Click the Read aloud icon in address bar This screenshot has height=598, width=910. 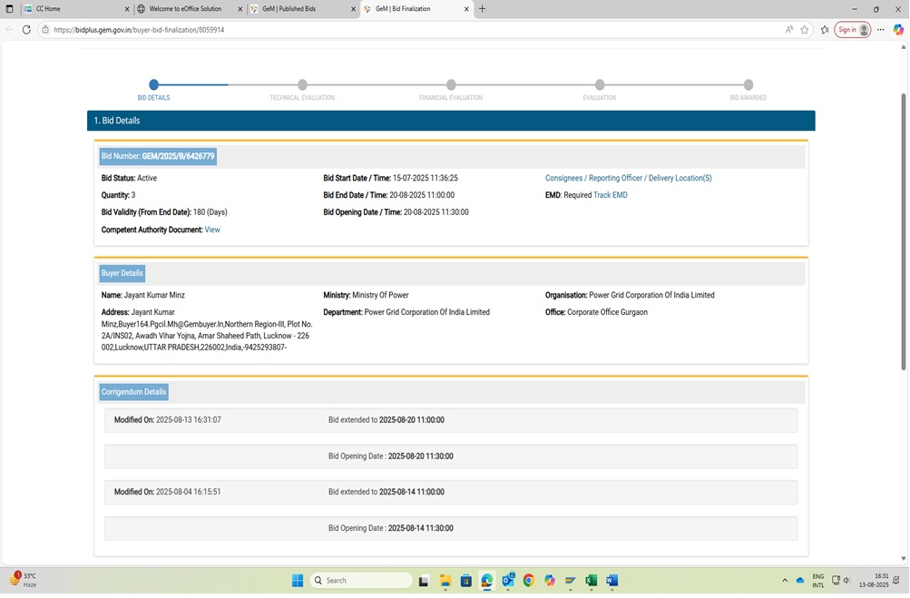tap(788, 30)
